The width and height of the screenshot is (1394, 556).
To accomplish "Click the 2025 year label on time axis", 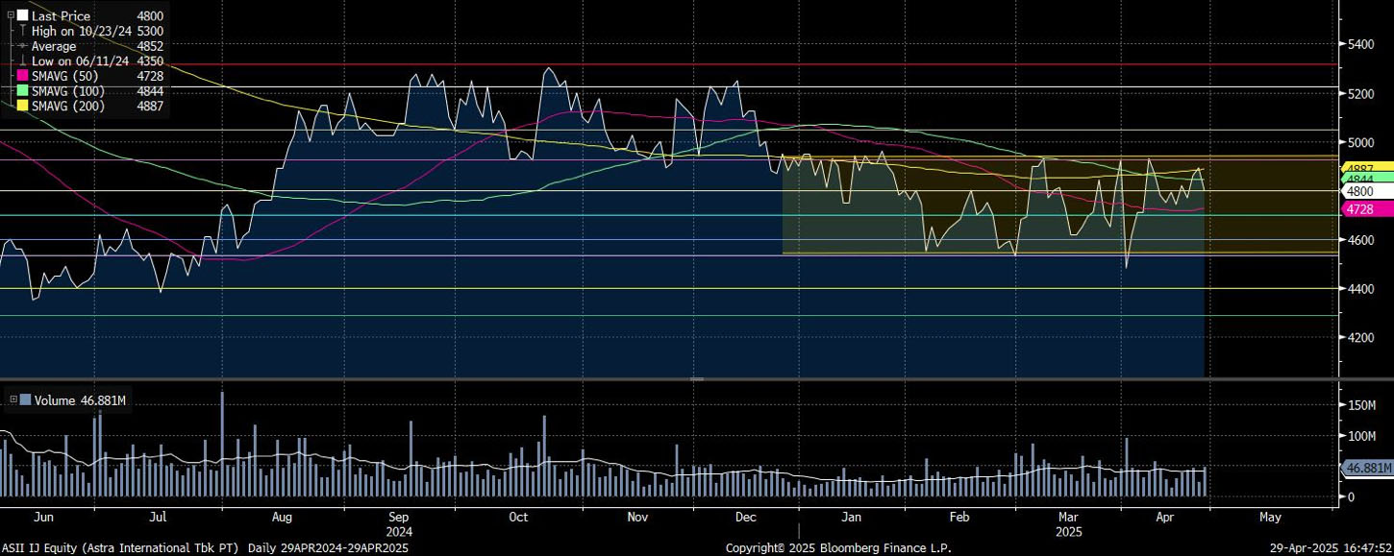I will [1069, 531].
